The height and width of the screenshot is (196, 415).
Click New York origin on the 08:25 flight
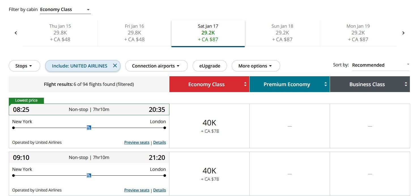(22, 121)
